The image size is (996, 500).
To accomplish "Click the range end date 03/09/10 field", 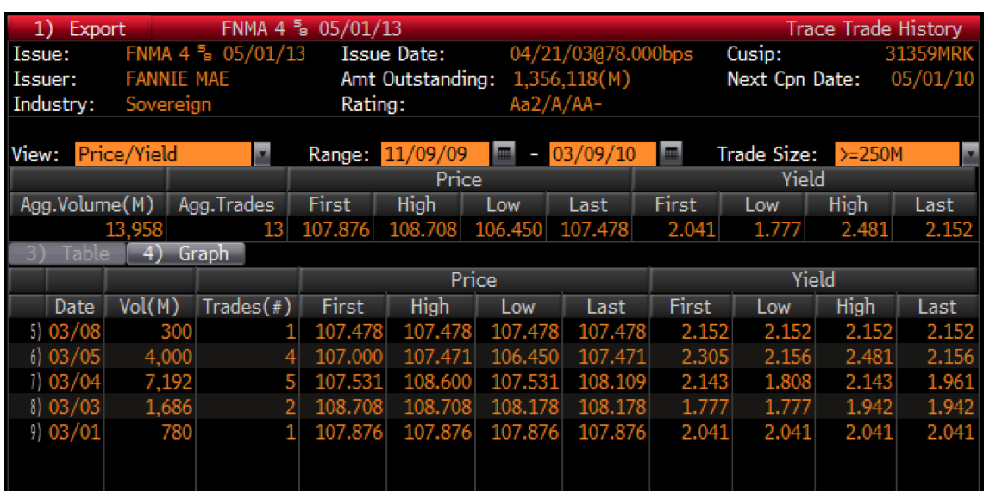I will click(602, 153).
